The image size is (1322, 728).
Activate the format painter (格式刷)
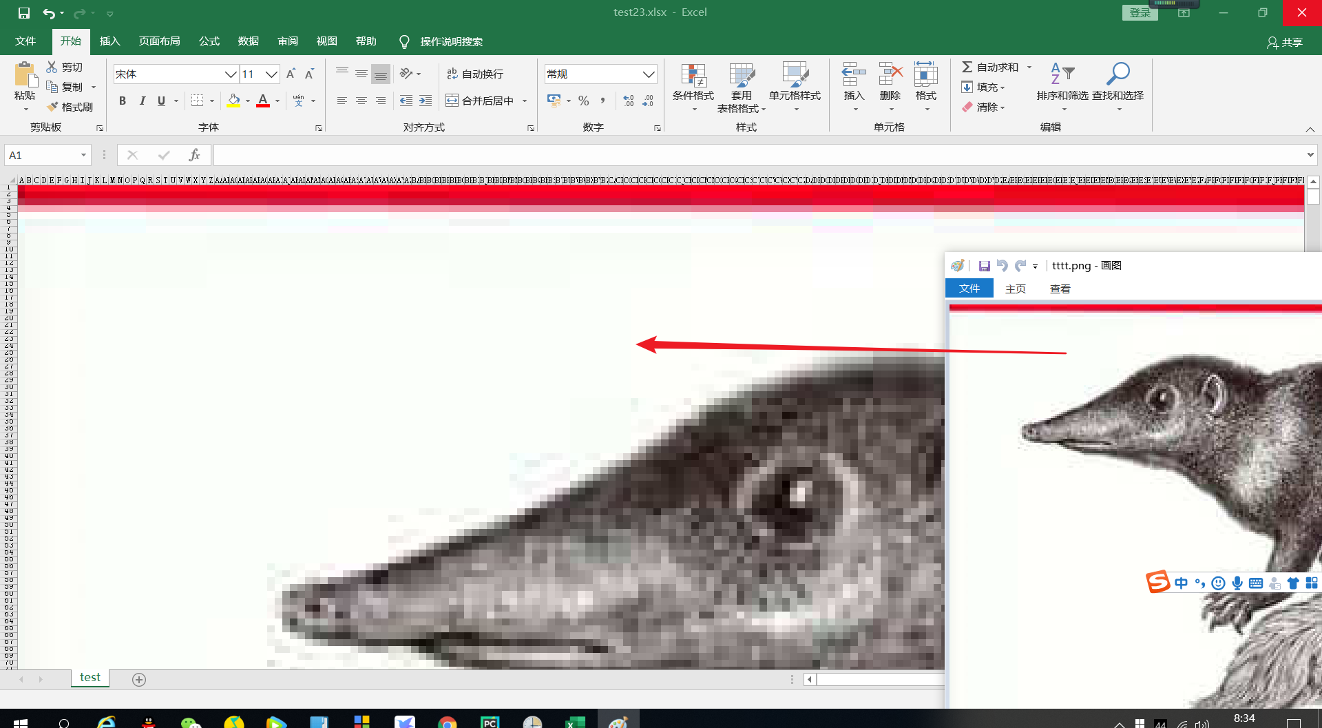pos(71,106)
